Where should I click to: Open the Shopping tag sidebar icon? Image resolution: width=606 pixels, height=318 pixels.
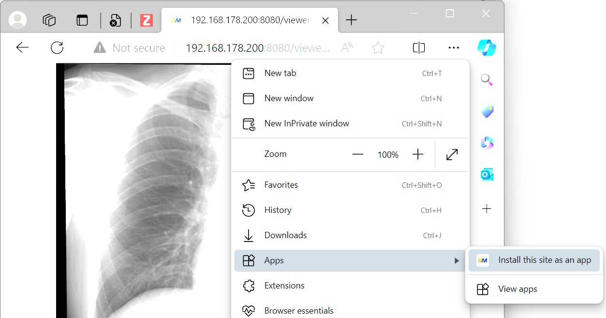click(487, 112)
